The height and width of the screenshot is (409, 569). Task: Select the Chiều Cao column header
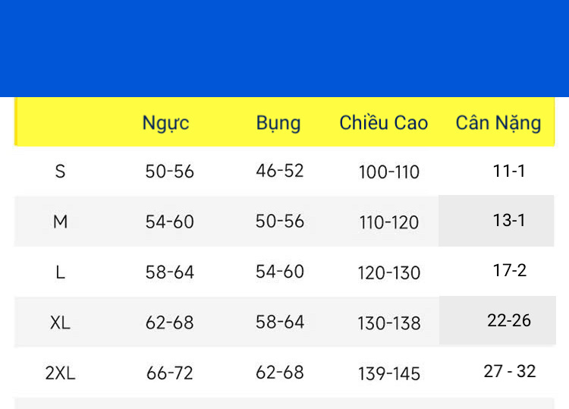[x=384, y=123]
